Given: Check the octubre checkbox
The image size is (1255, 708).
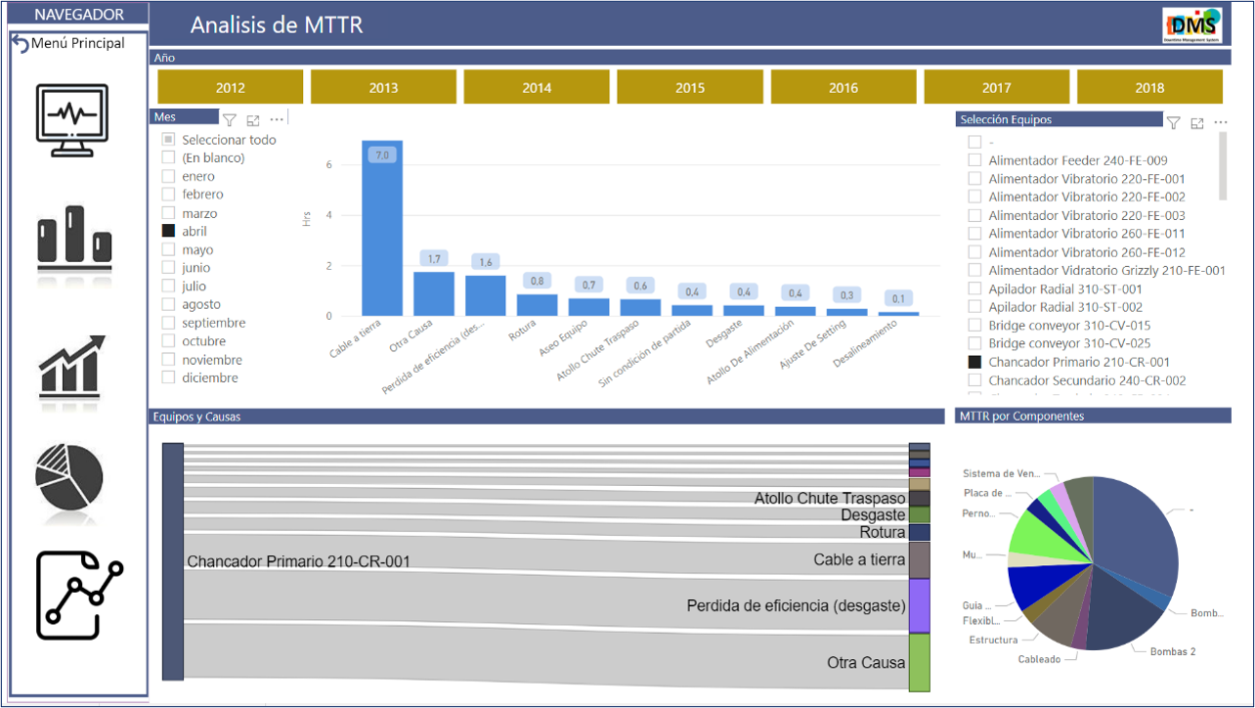Looking at the screenshot, I should (x=169, y=341).
